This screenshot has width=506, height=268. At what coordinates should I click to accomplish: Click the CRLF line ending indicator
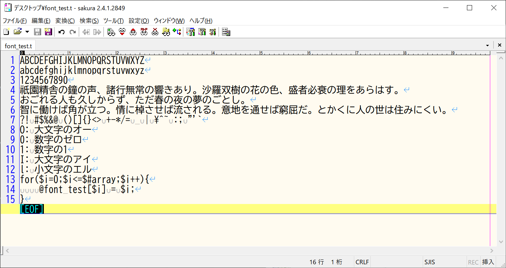[x=362, y=262]
